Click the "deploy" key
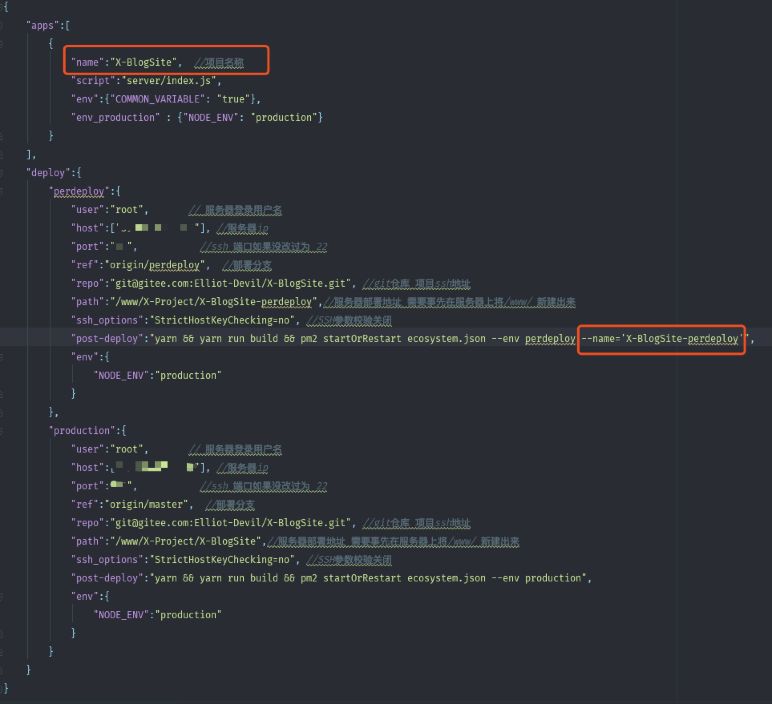Viewport: 772px width, 704px height. click(x=48, y=173)
